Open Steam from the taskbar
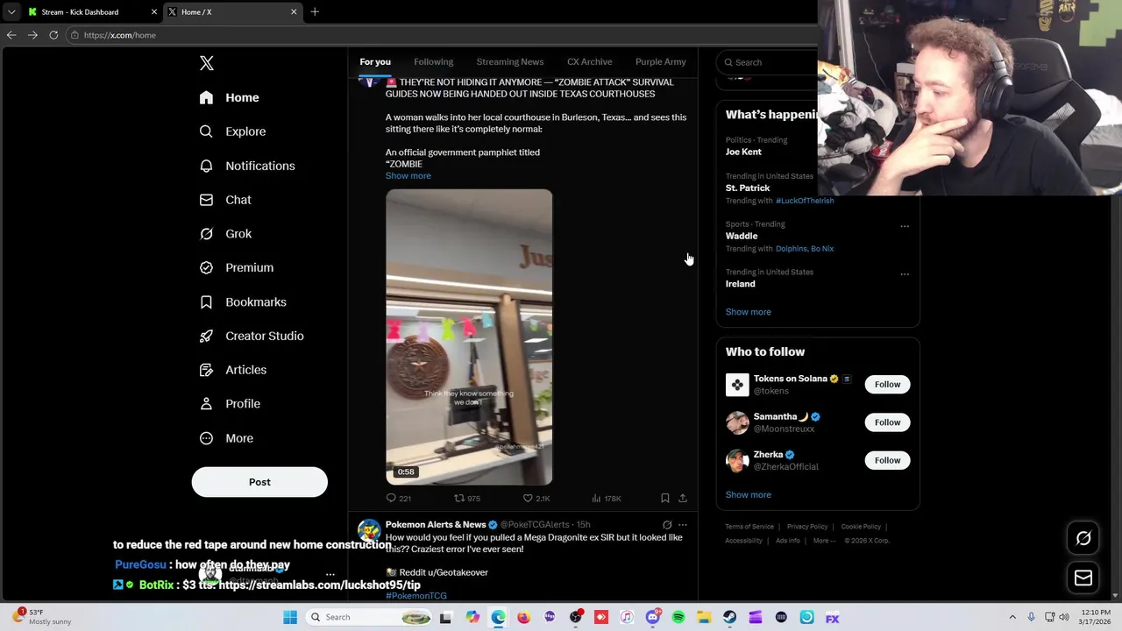 pyautogui.click(x=729, y=617)
